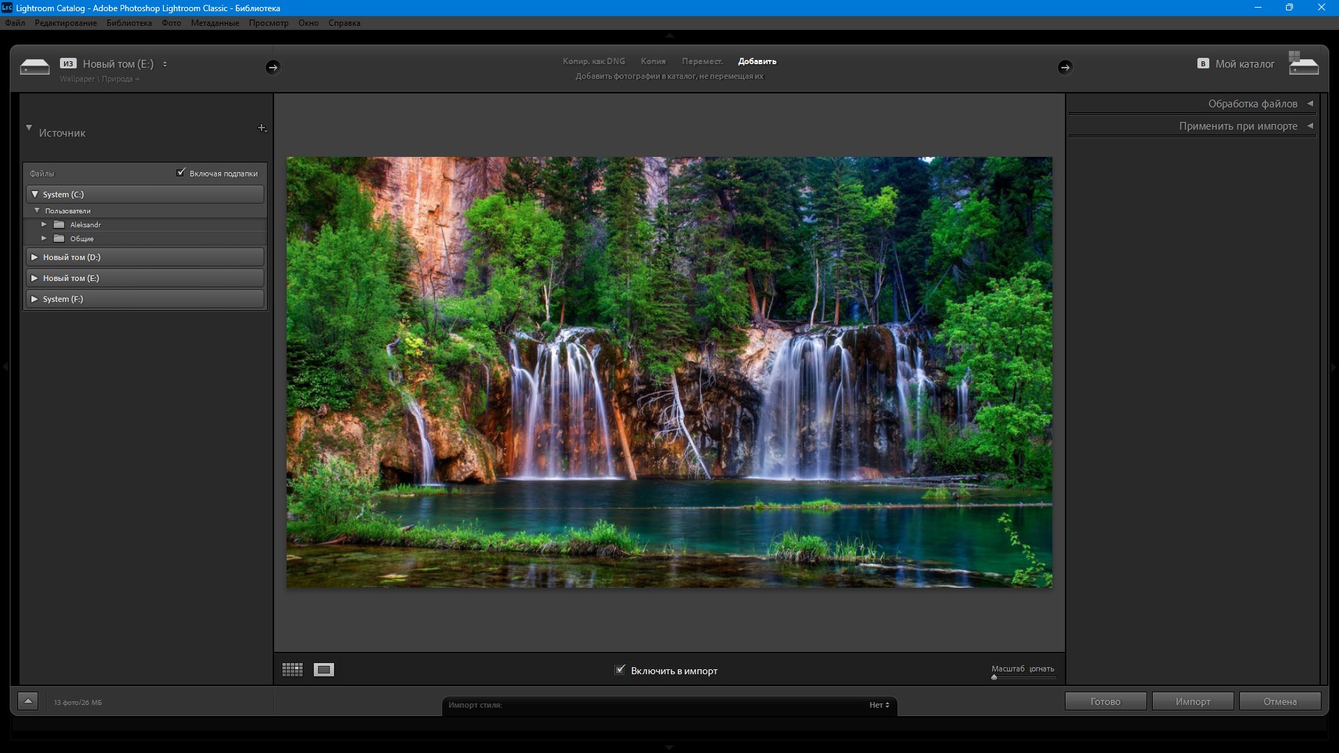Click the right arrow circle near destination
Viewport: 1339px width, 753px height.
[x=1064, y=67]
